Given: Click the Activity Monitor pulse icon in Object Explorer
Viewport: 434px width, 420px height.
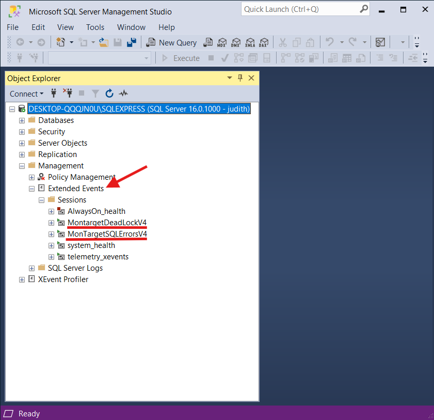Looking at the screenshot, I should tap(123, 94).
